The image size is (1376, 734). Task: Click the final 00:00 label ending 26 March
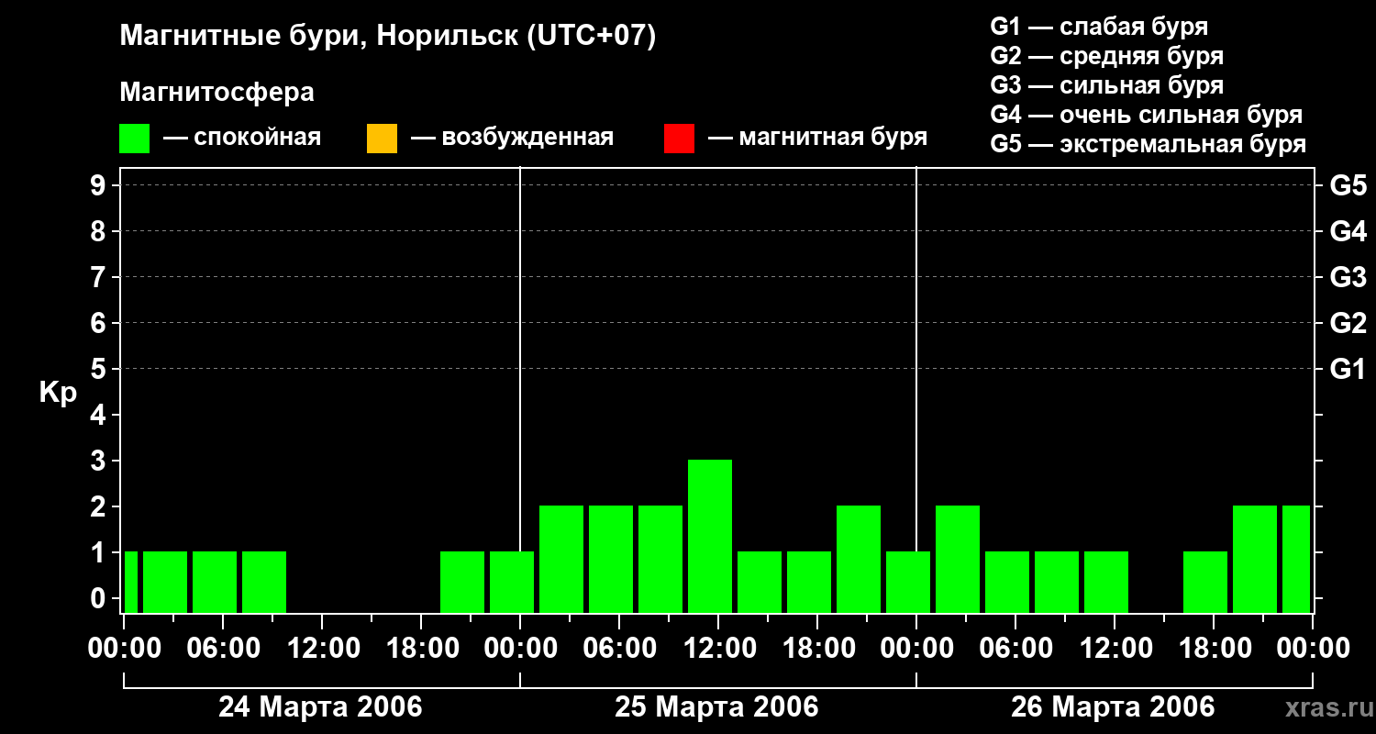1313,649
